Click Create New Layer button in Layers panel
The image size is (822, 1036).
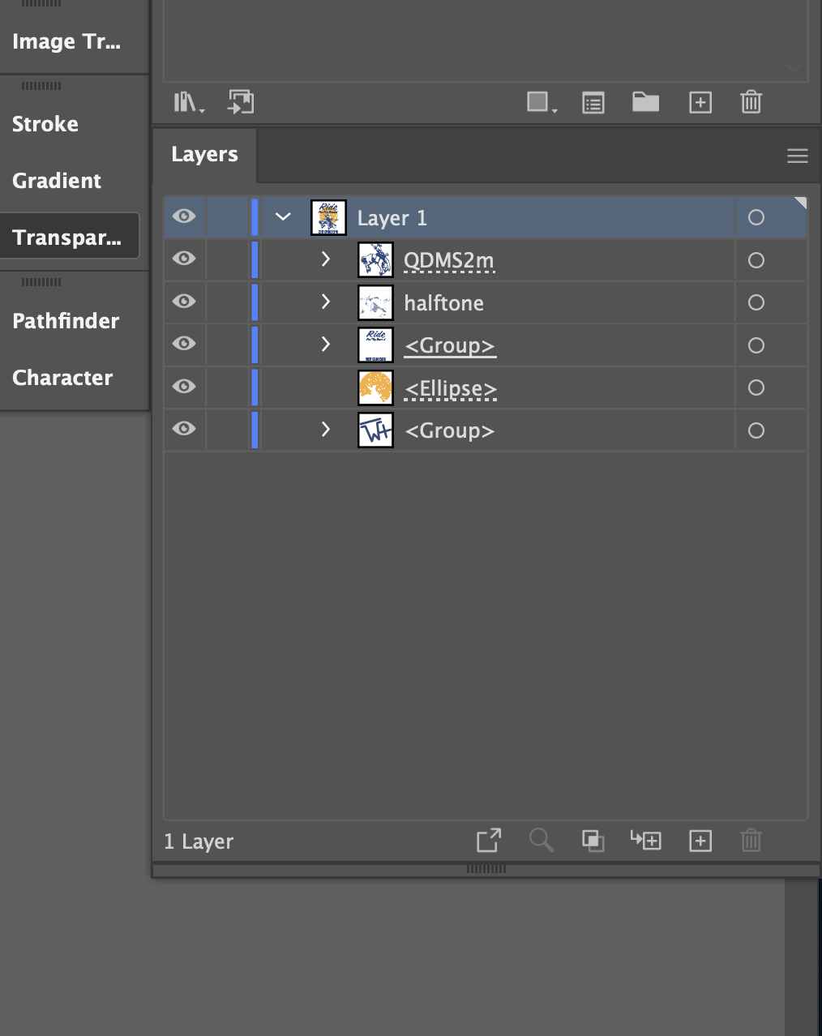point(700,841)
